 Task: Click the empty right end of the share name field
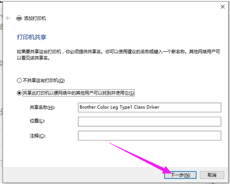tap(202, 107)
